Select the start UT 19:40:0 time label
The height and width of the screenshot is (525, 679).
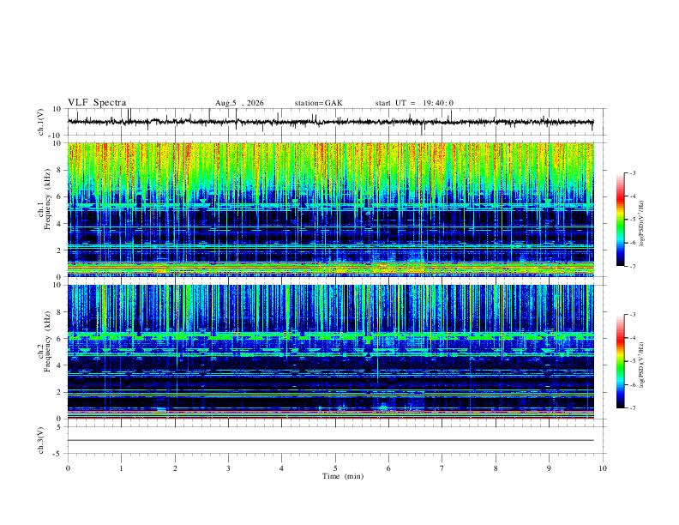(x=414, y=103)
